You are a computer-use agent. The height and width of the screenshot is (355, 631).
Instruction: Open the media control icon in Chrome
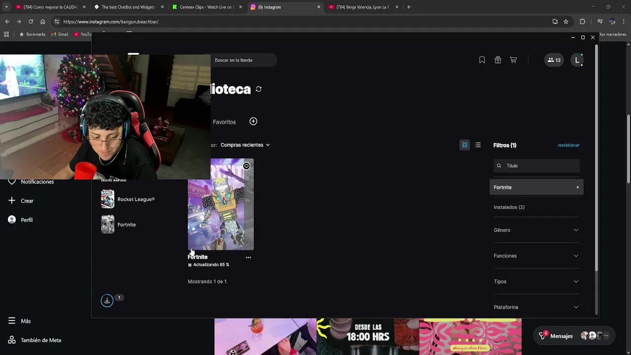point(600,22)
